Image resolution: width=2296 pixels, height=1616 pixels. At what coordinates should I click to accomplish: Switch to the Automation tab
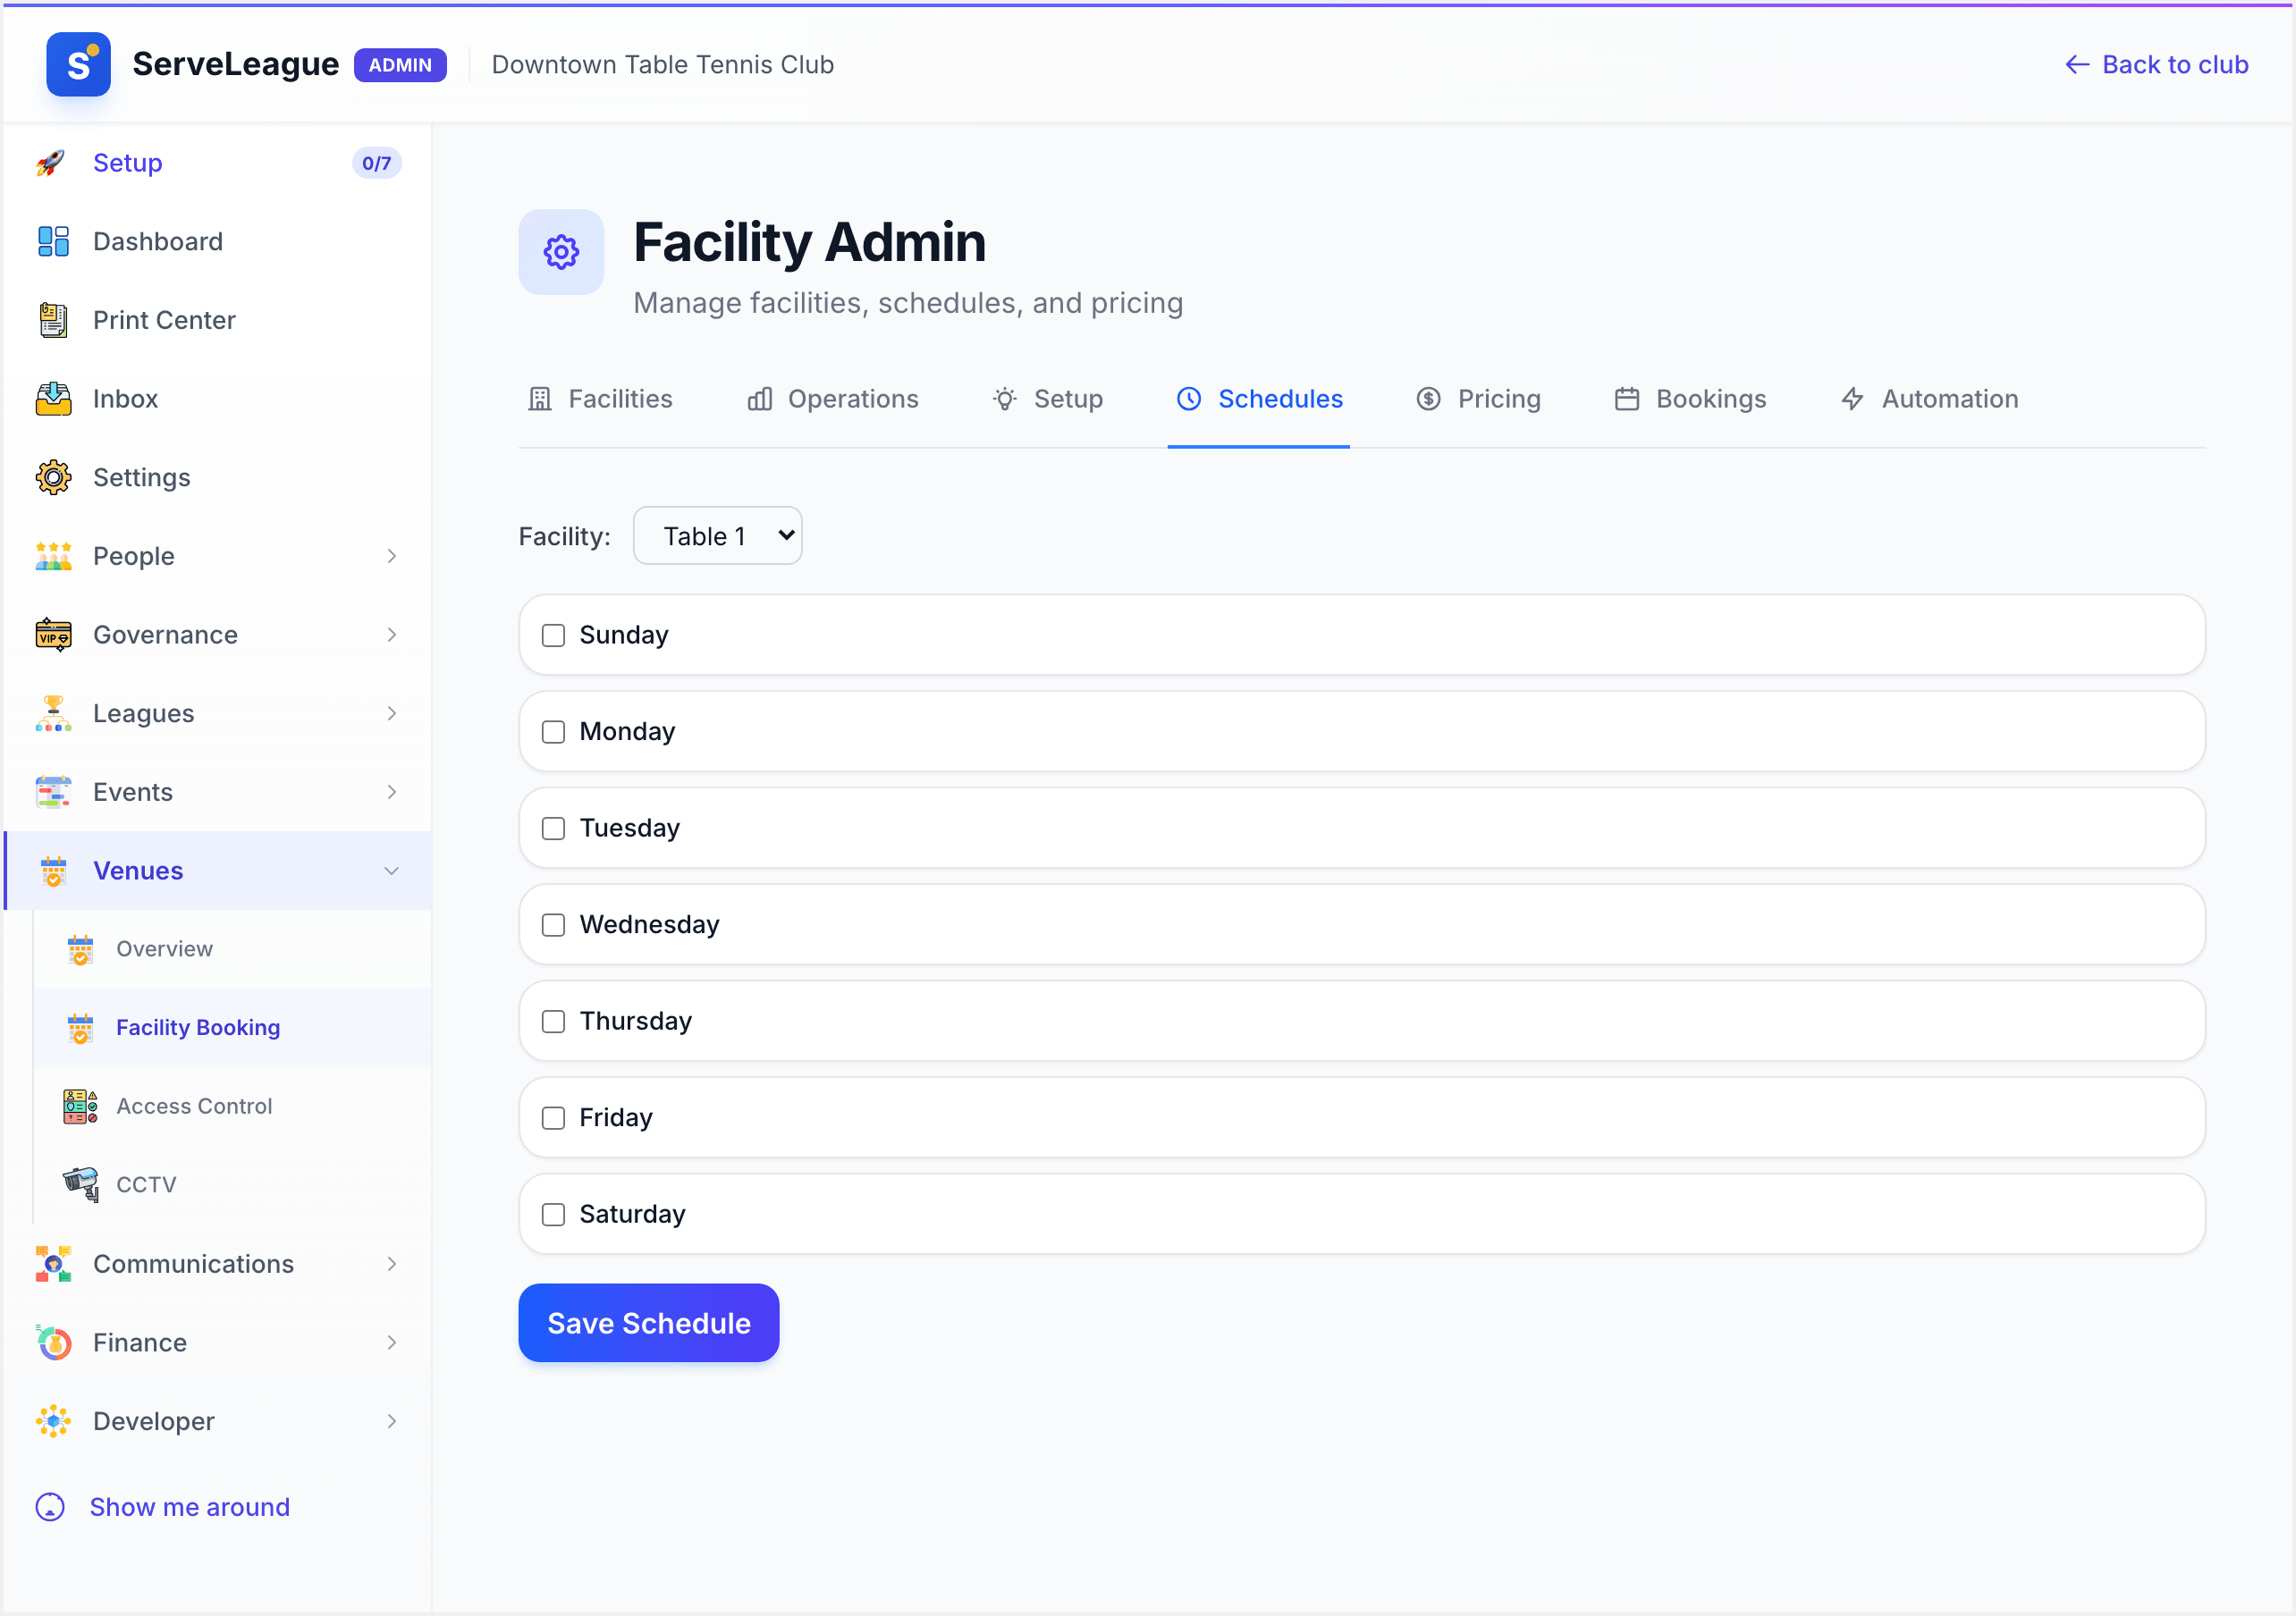(x=1929, y=399)
